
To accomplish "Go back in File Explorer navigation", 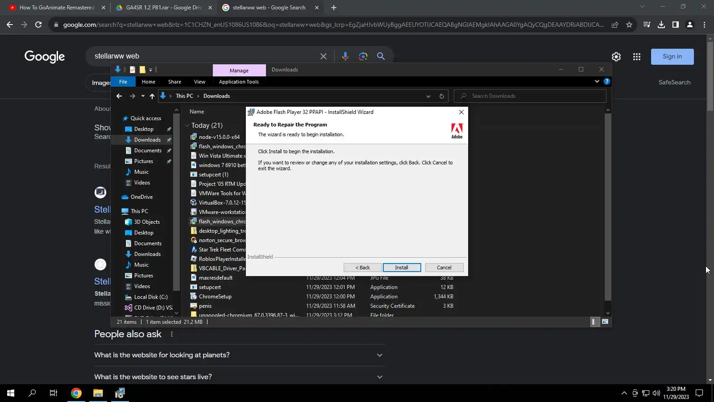I will pos(119,96).
